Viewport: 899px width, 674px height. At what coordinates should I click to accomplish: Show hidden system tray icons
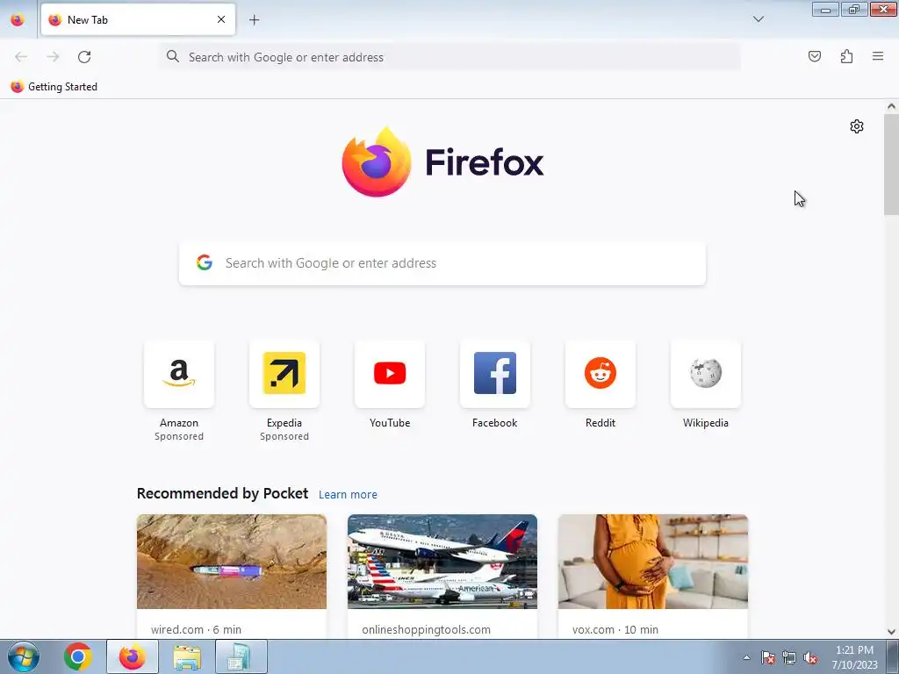click(746, 657)
